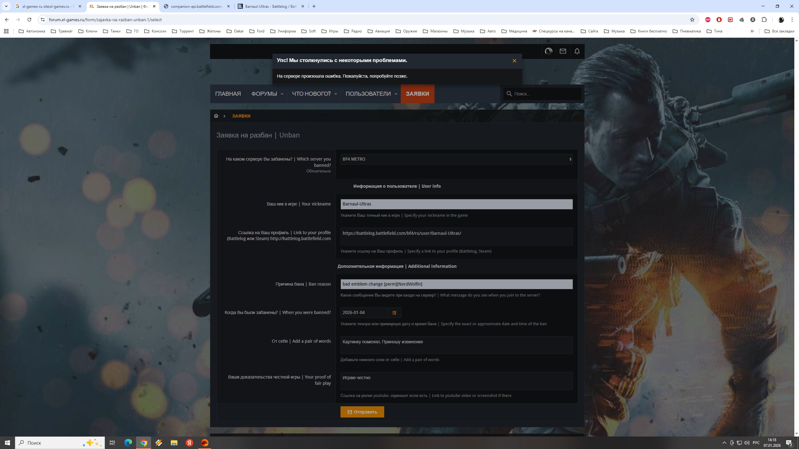The image size is (799, 449).
Task: Open the ГЛАВНАЯ navigation item
Action: tap(228, 94)
